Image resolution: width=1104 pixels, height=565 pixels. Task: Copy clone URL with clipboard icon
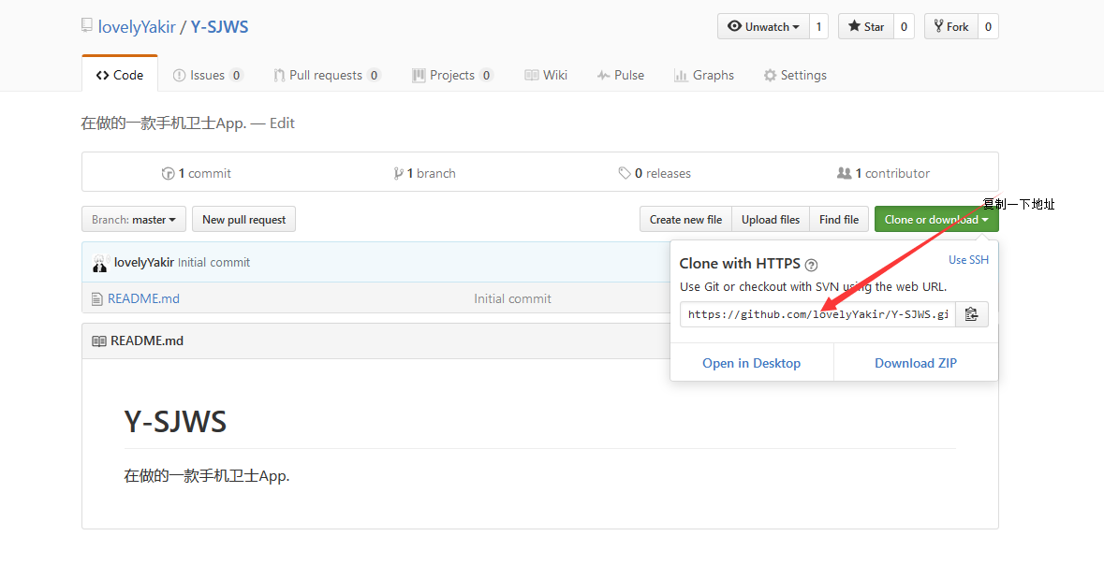click(x=972, y=314)
